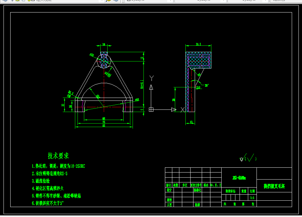Select the 82 overall width dimension

click(104, 125)
